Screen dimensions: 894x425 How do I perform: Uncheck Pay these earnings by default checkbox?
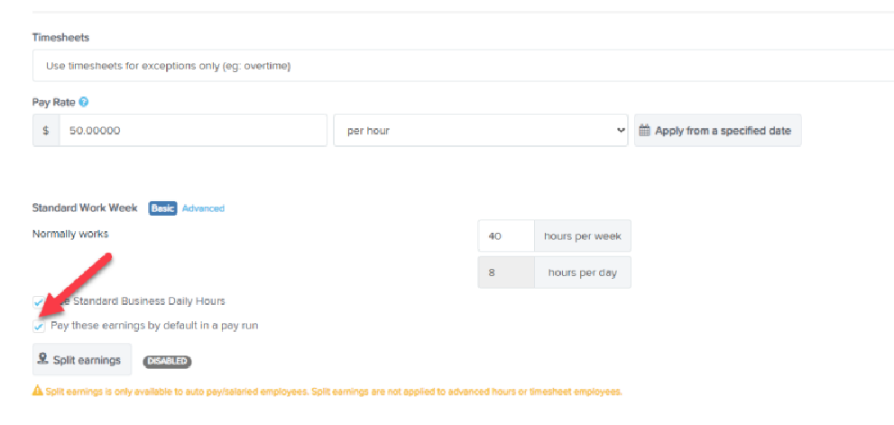point(39,326)
